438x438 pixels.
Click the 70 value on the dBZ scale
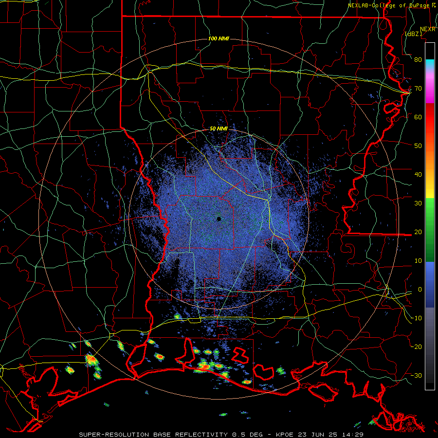tap(418, 89)
